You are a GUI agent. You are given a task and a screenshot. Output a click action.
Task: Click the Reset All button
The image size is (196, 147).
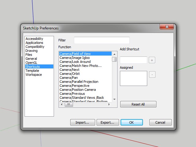coord(138,104)
